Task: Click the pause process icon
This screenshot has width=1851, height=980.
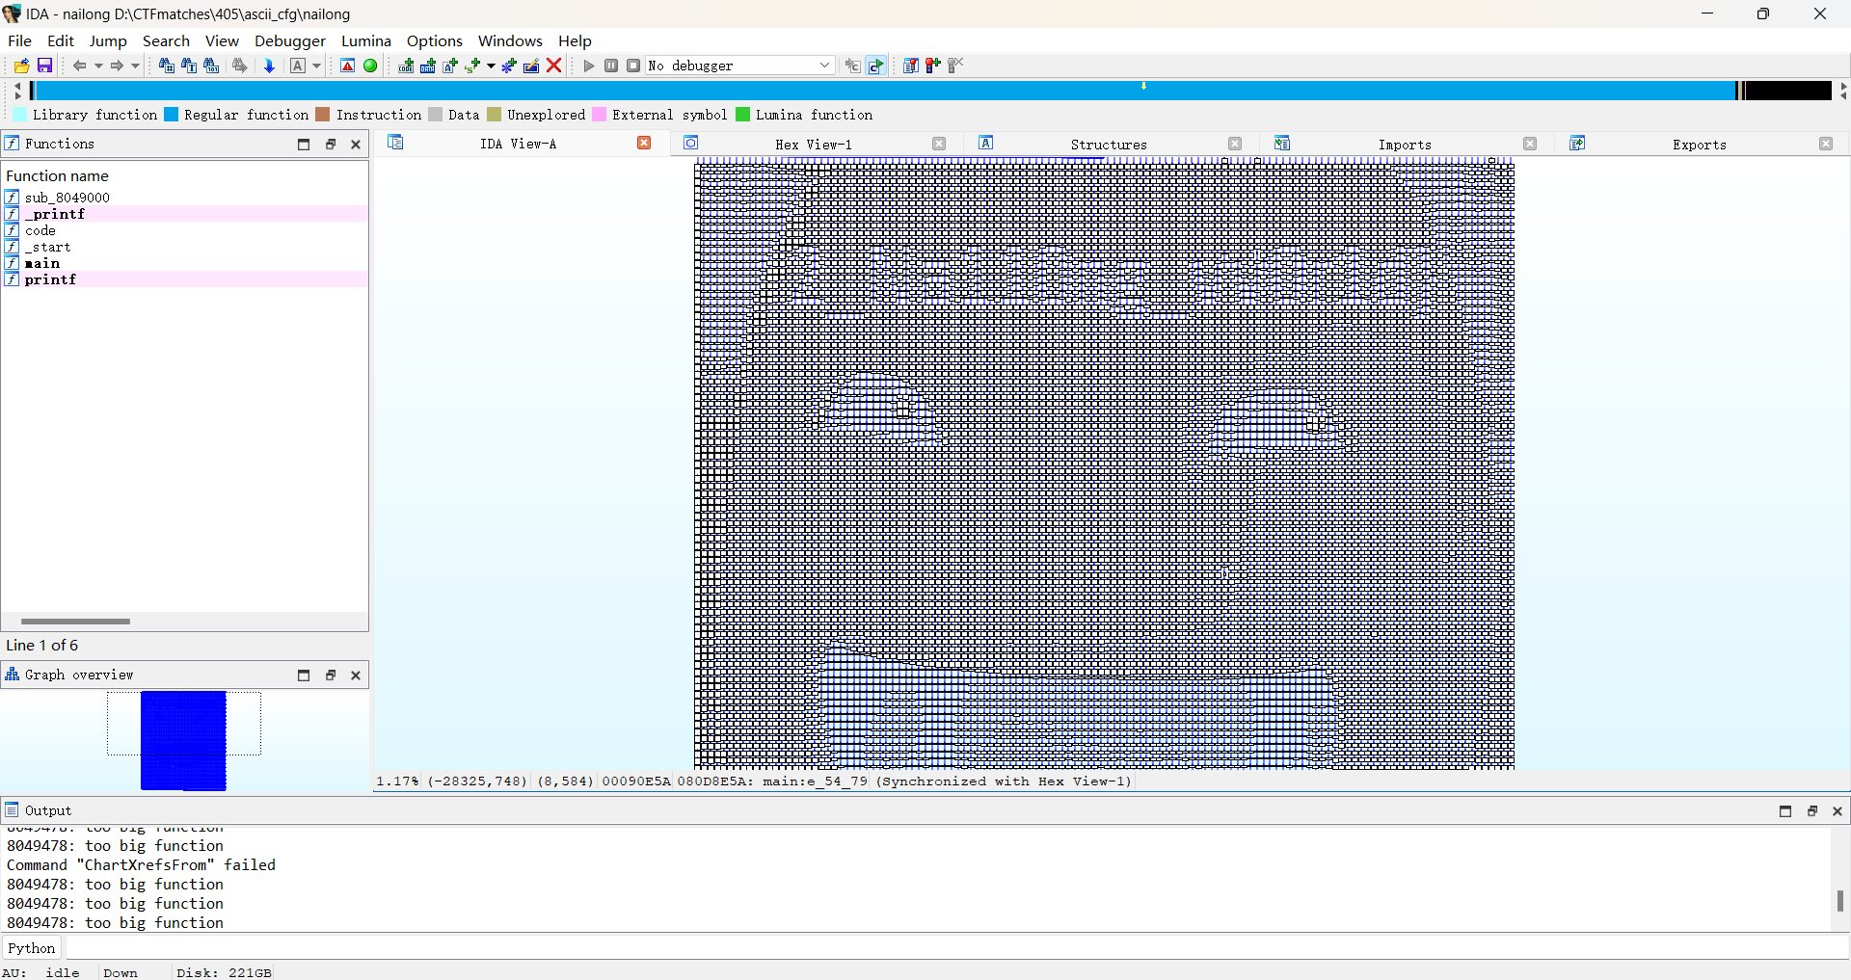Action: tap(611, 66)
